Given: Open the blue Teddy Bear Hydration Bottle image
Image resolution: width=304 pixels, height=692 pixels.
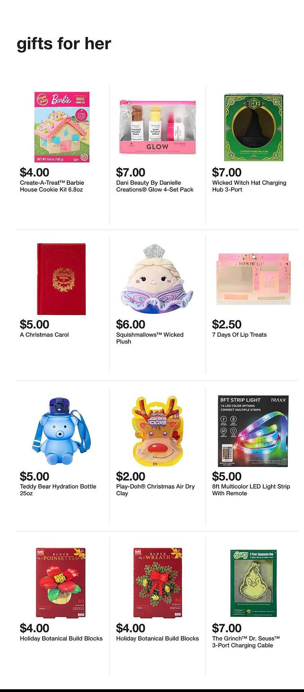Looking at the screenshot, I should coord(61,431).
